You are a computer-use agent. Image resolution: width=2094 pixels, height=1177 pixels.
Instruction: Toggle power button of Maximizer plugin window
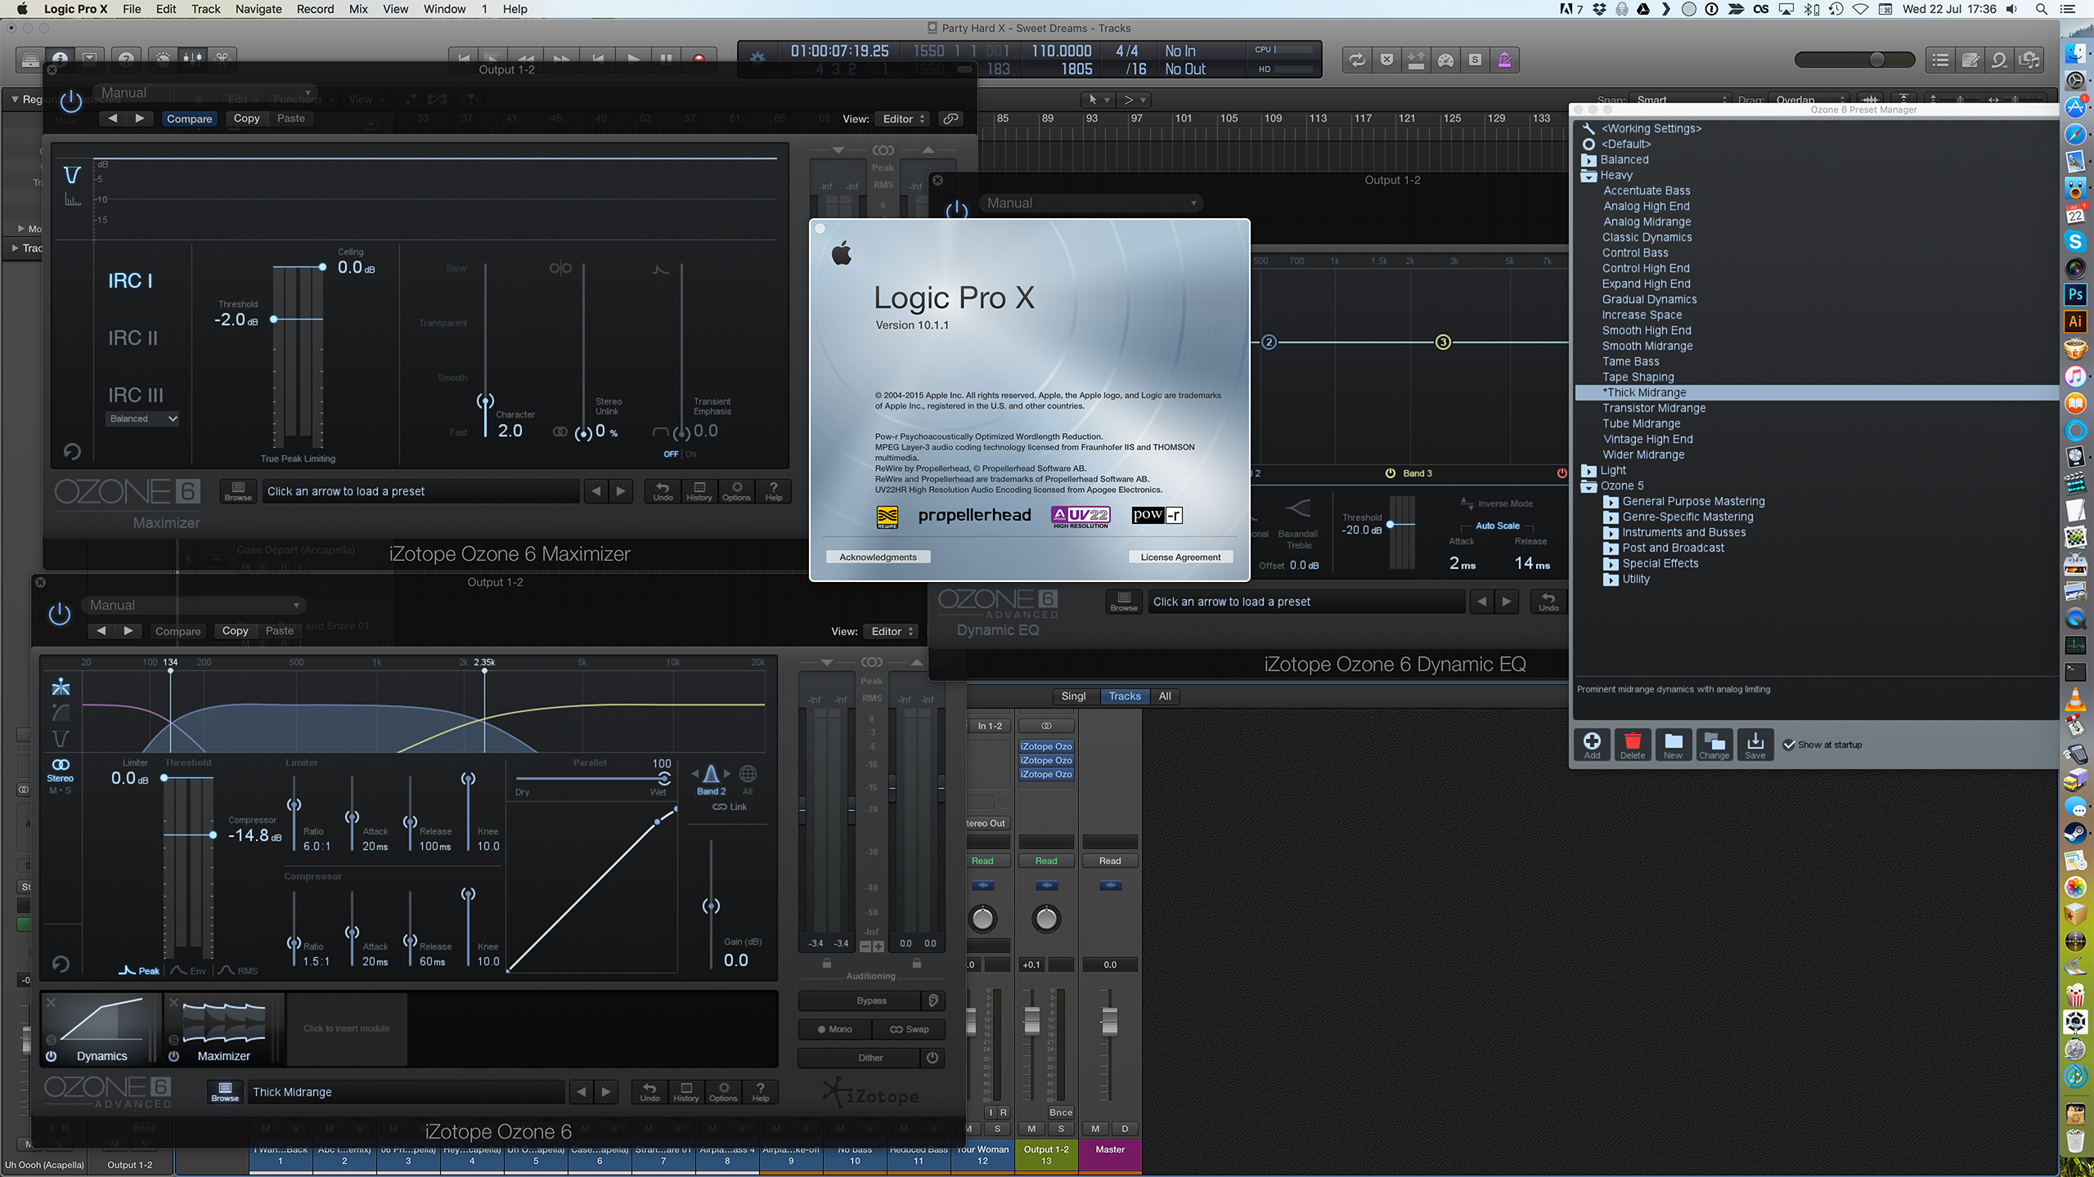(71, 101)
